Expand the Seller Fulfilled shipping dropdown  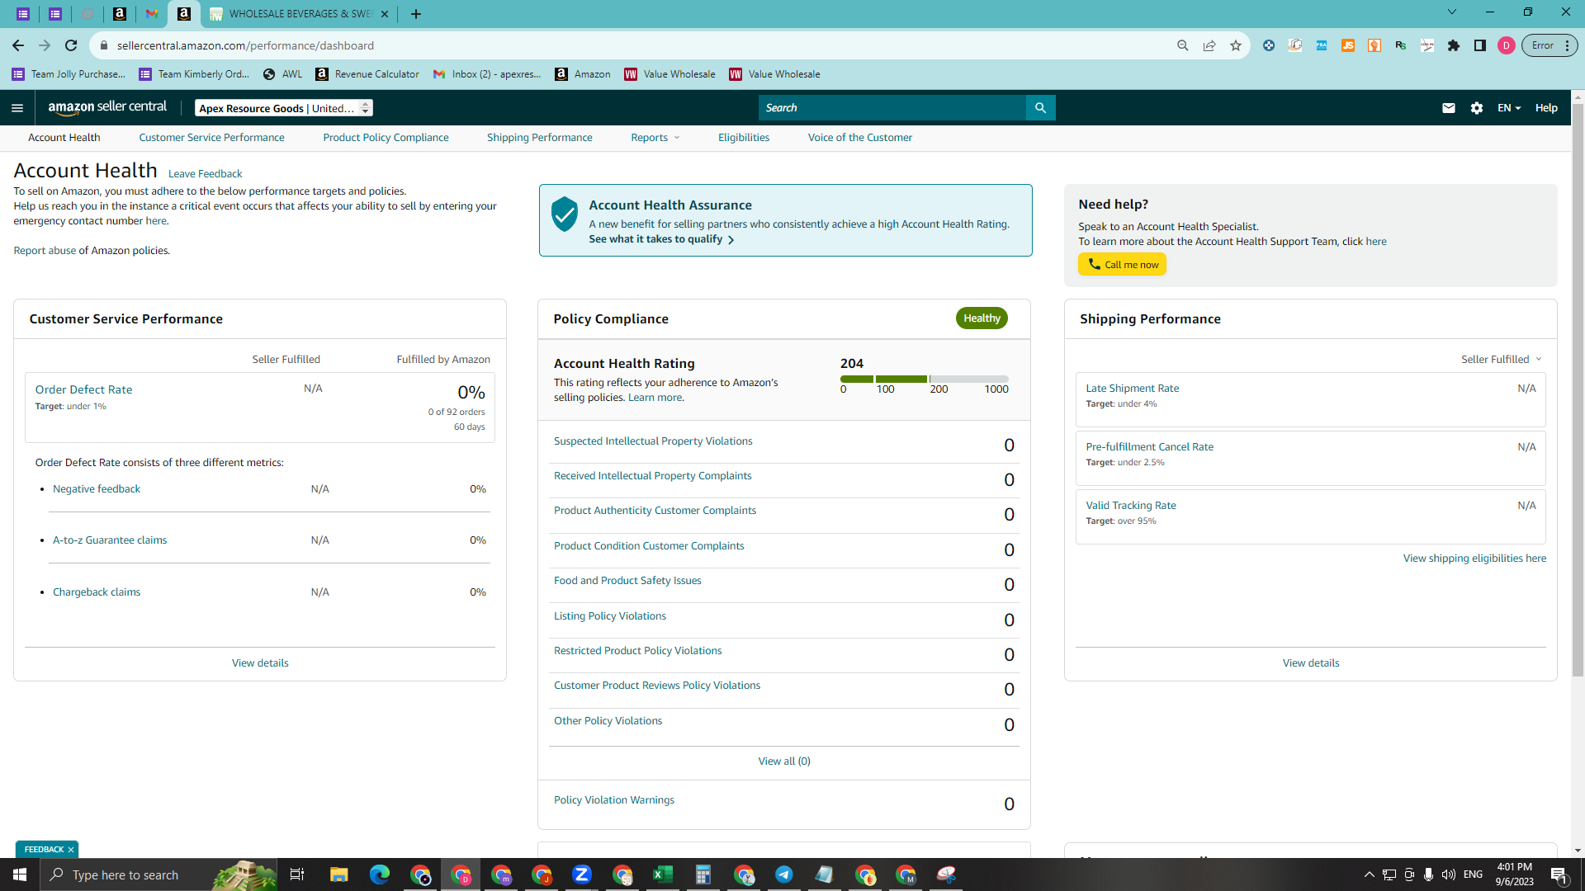tap(1502, 360)
